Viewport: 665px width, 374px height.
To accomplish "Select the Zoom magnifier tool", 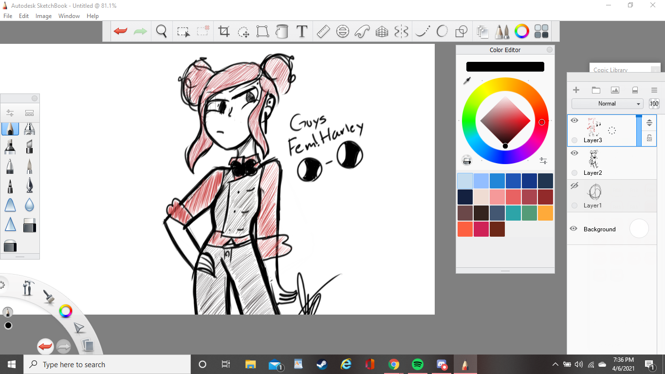I will tap(162, 32).
